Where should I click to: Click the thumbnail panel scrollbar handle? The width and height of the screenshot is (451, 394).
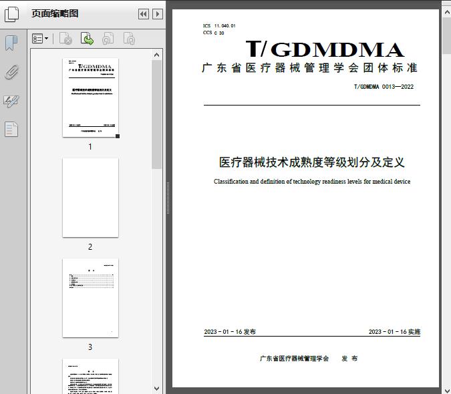(x=157, y=114)
